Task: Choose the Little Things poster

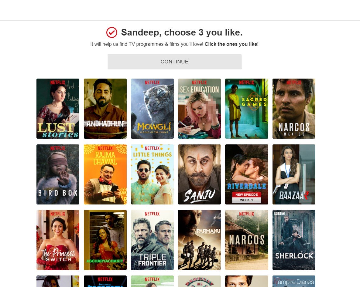Action: coord(152,174)
